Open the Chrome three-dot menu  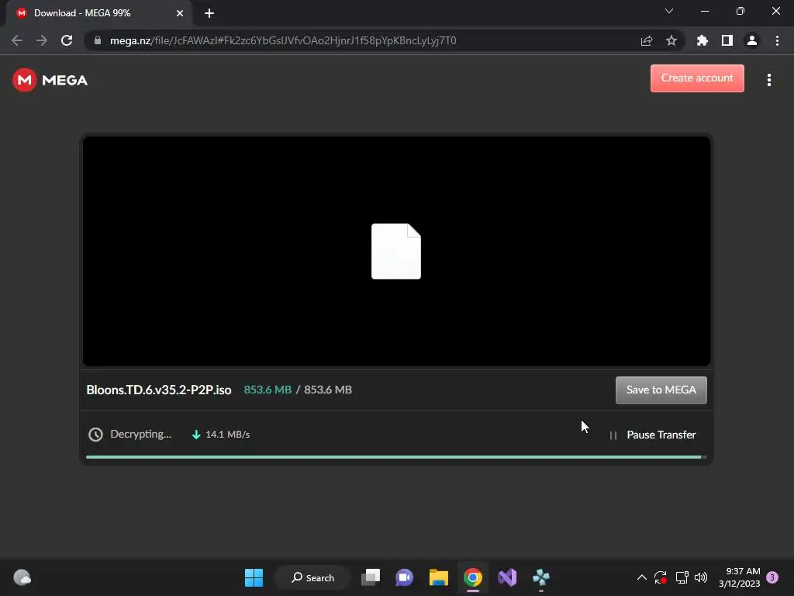(x=777, y=40)
